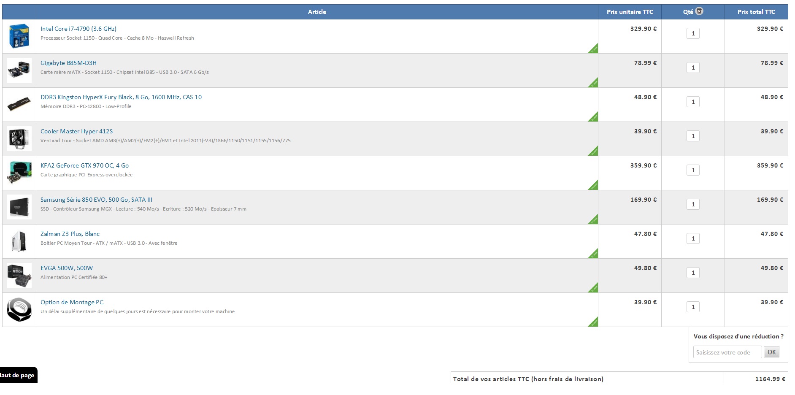Open Samsung Série 850 EVO link

pyautogui.click(x=96, y=200)
